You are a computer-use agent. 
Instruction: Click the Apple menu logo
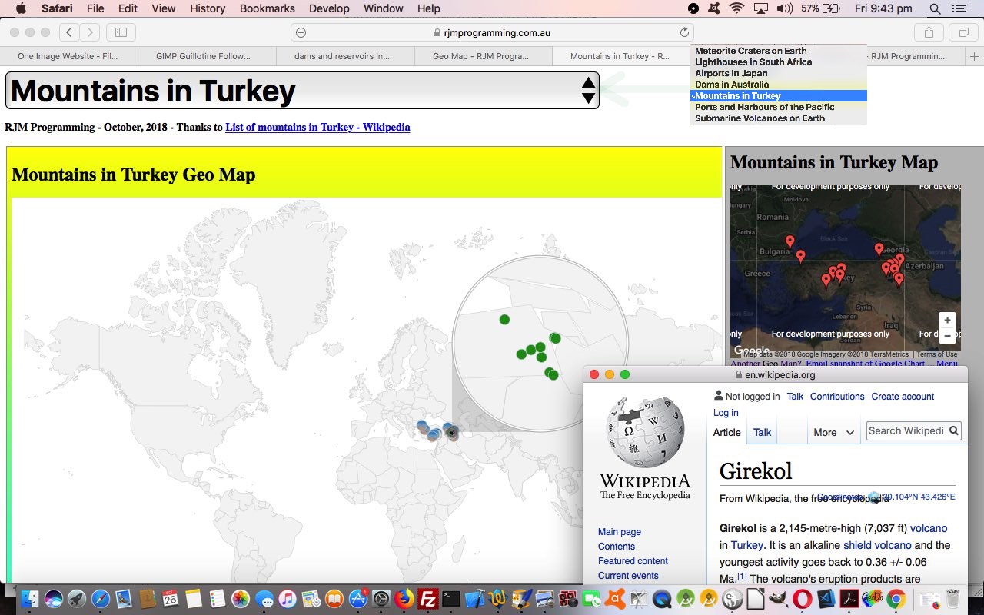[21, 8]
